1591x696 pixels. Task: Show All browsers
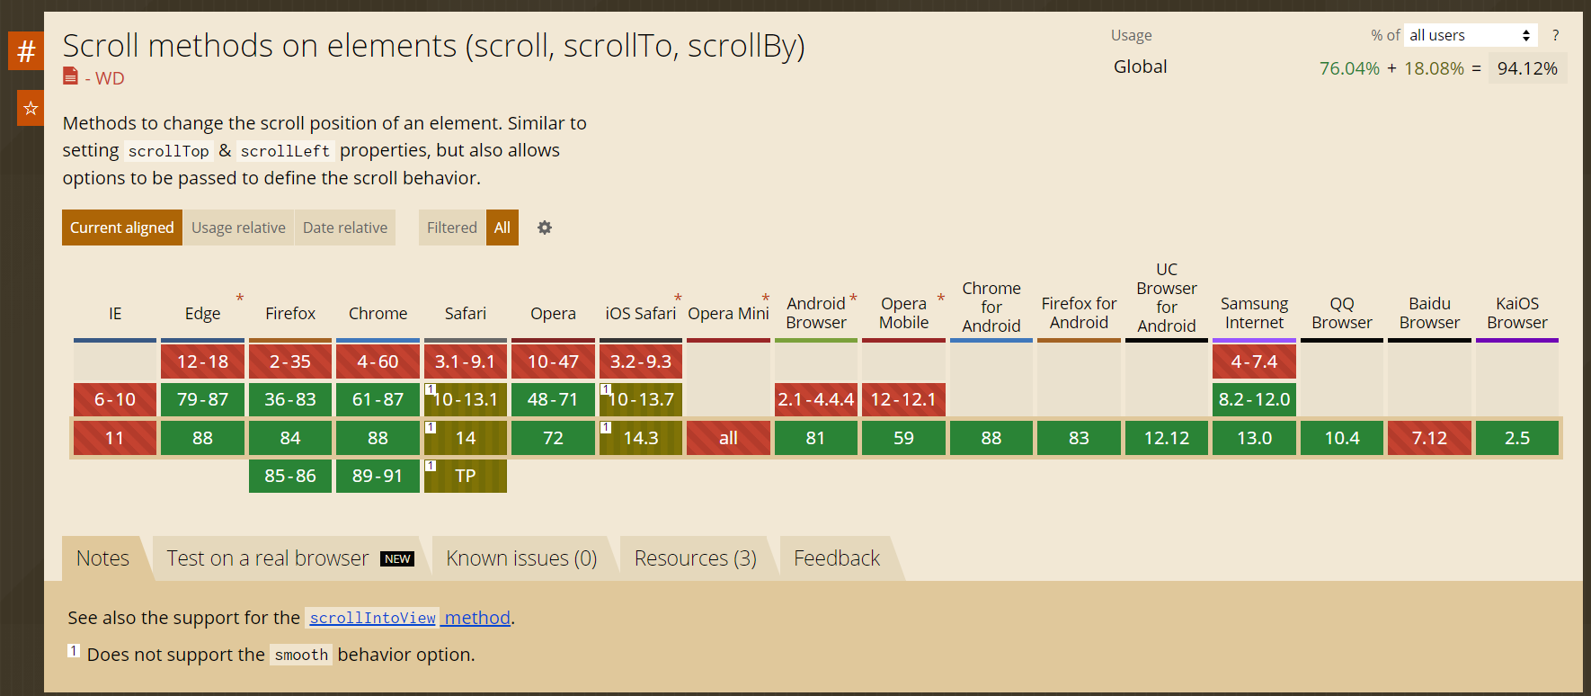point(502,228)
